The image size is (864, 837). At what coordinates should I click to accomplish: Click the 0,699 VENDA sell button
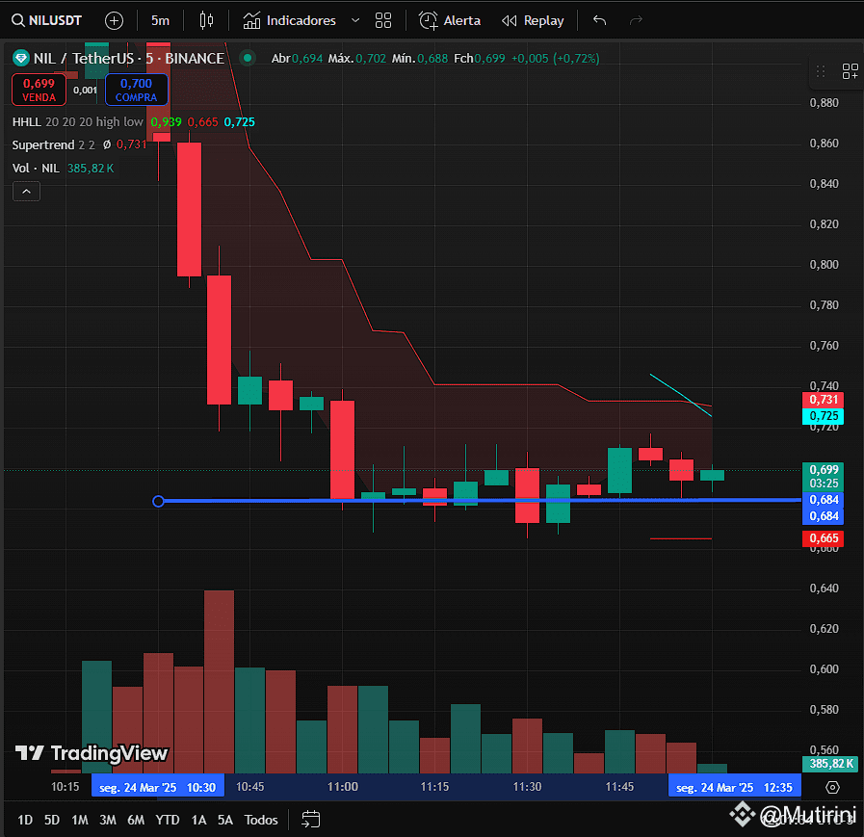(39, 90)
